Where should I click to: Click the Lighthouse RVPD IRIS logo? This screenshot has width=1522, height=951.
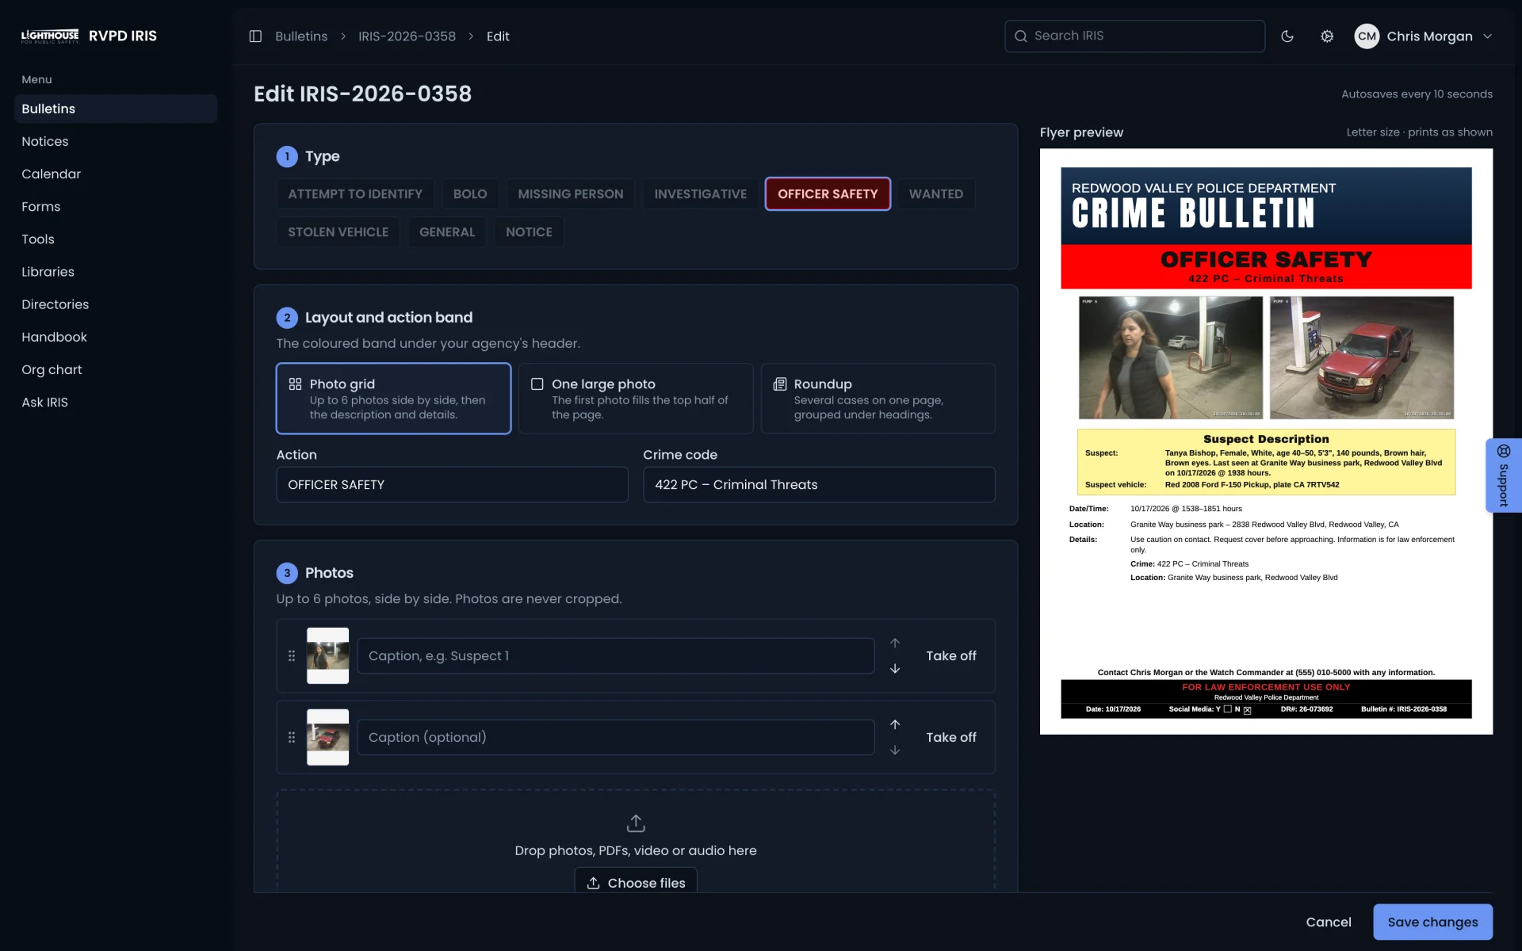point(89,36)
